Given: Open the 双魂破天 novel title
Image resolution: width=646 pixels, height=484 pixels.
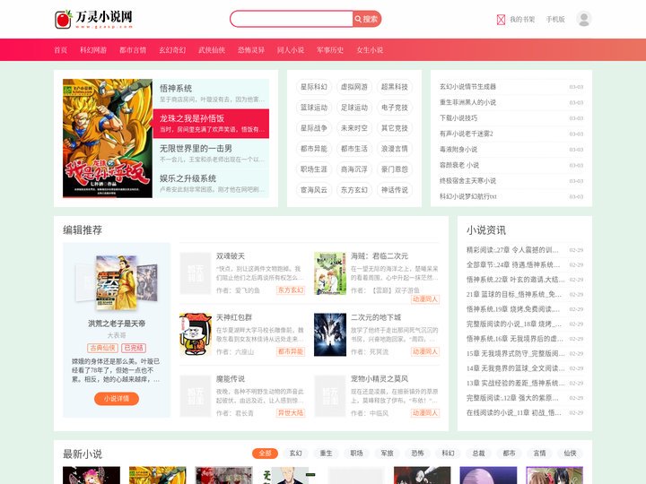Looking at the screenshot, I should 231,256.
